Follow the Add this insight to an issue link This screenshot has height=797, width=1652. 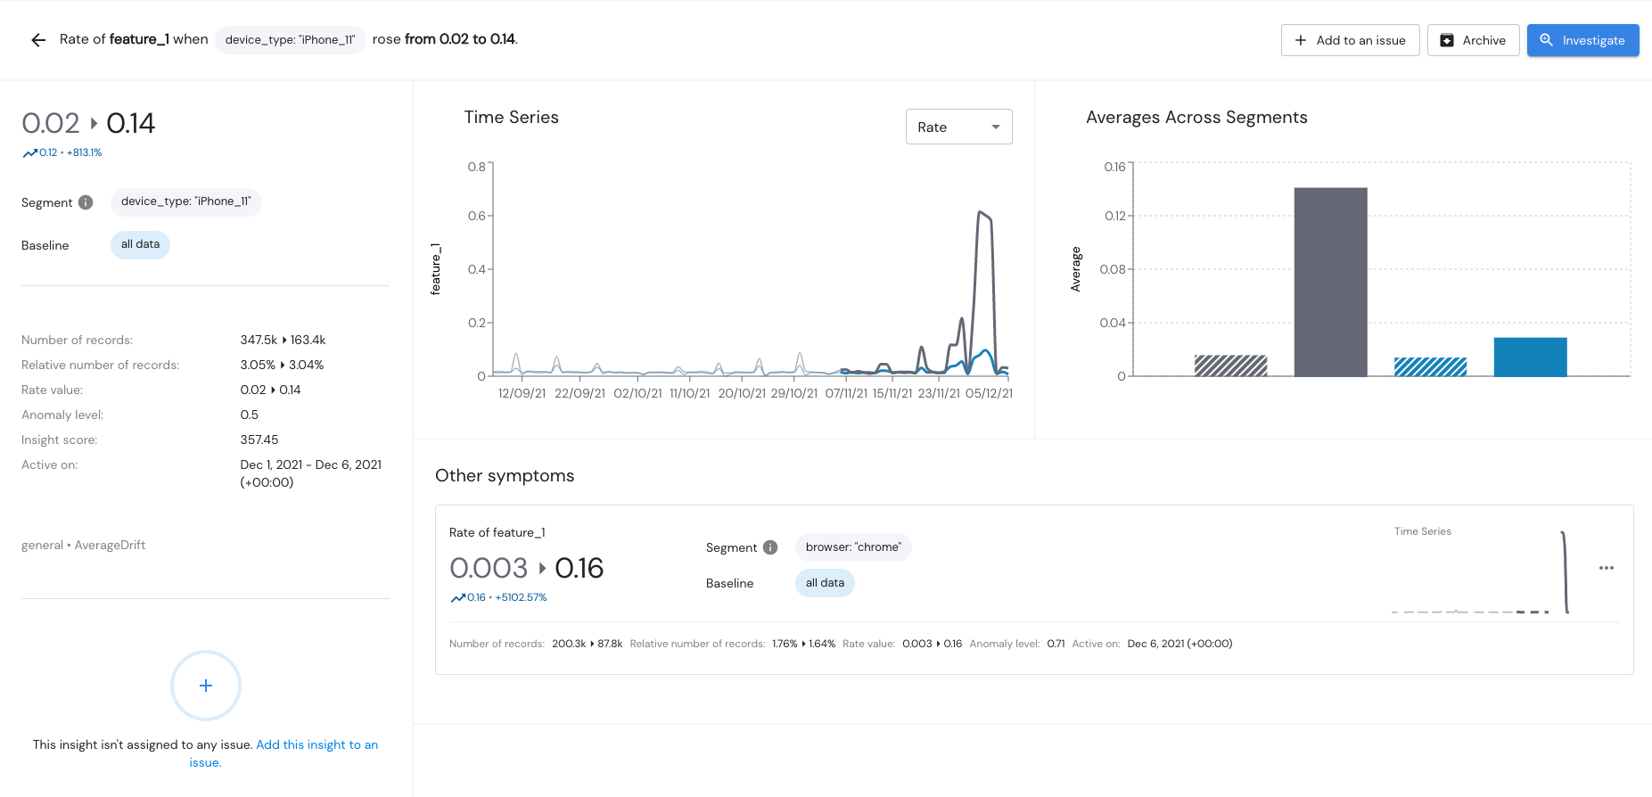click(x=316, y=745)
